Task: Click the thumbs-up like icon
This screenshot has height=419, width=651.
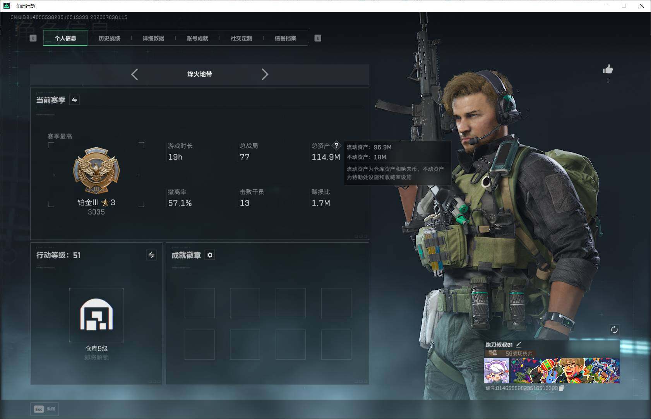Action: 608,69
